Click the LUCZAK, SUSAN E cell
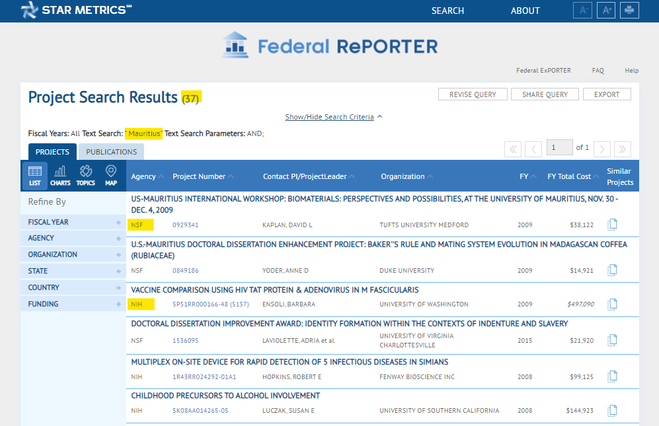The height and width of the screenshot is (426, 659). tap(288, 410)
